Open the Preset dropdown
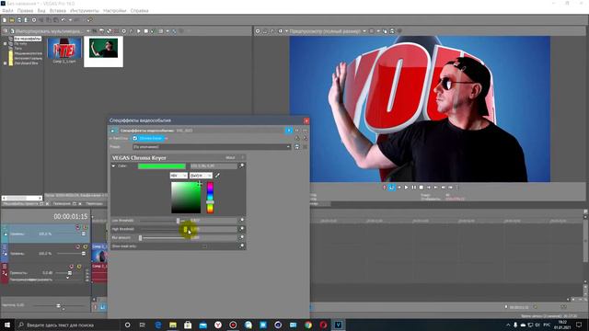 coord(212,147)
